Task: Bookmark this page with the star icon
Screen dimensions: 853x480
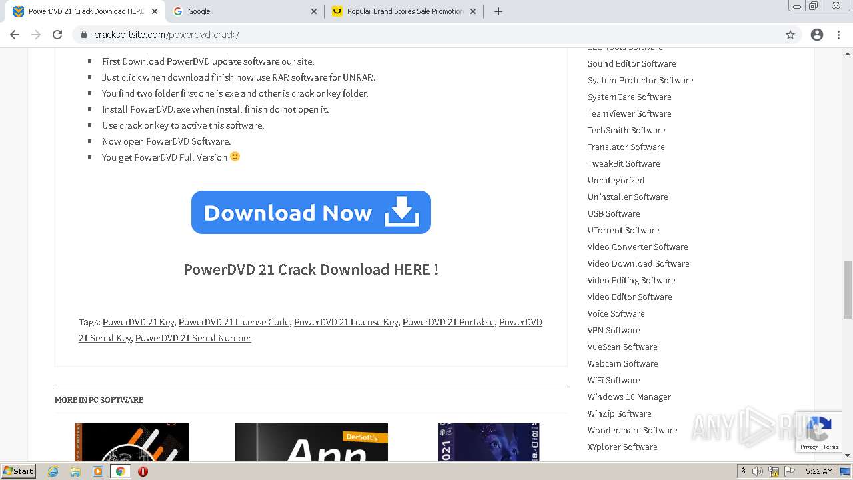Action: click(790, 35)
